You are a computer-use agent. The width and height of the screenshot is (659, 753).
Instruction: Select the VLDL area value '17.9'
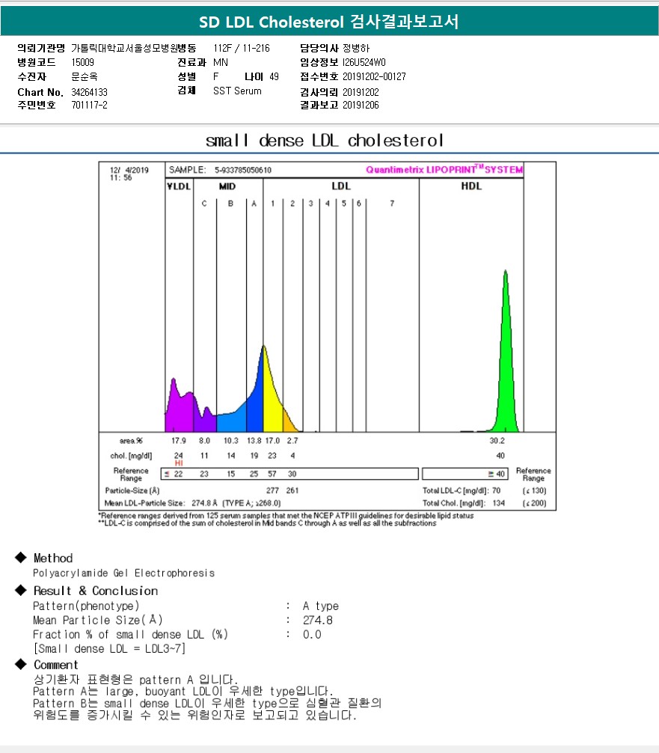point(179,441)
